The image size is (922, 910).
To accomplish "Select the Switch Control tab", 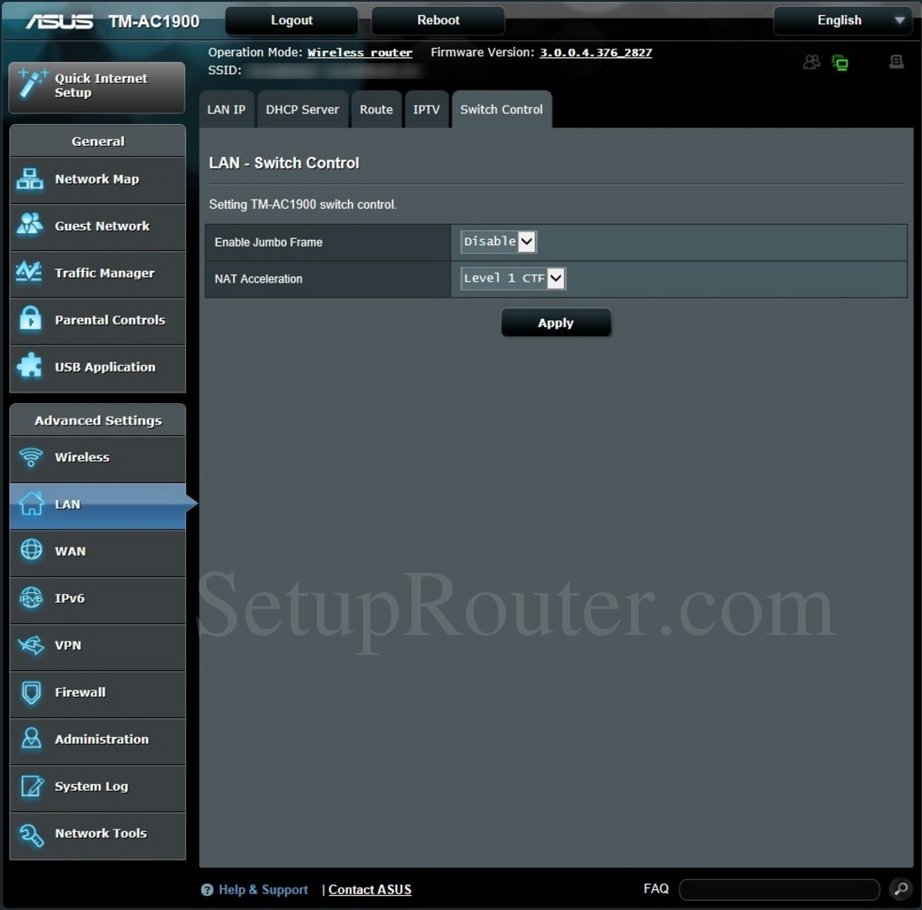I will pos(501,109).
